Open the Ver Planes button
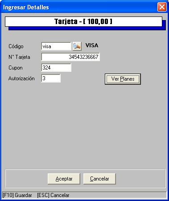This screenshot has width=169, height=201. coord(123,79)
